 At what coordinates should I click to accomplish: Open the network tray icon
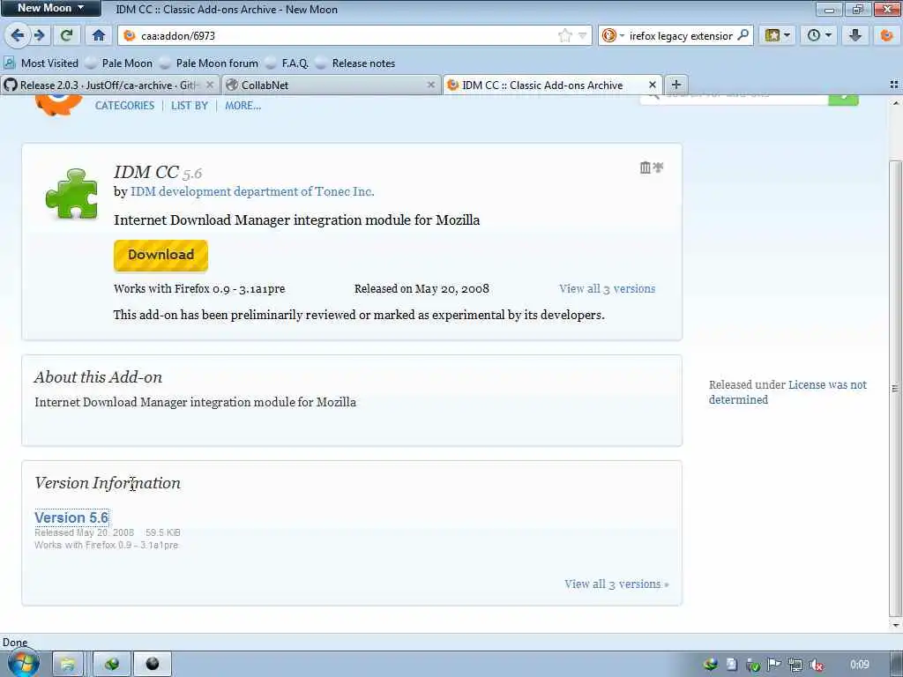tap(795, 665)
